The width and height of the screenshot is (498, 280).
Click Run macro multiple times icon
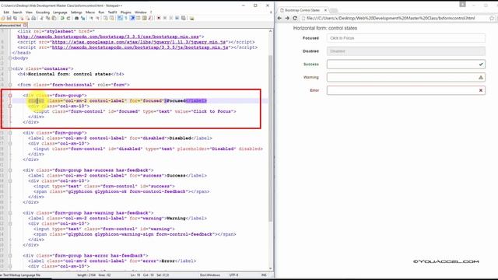point(177,18)
